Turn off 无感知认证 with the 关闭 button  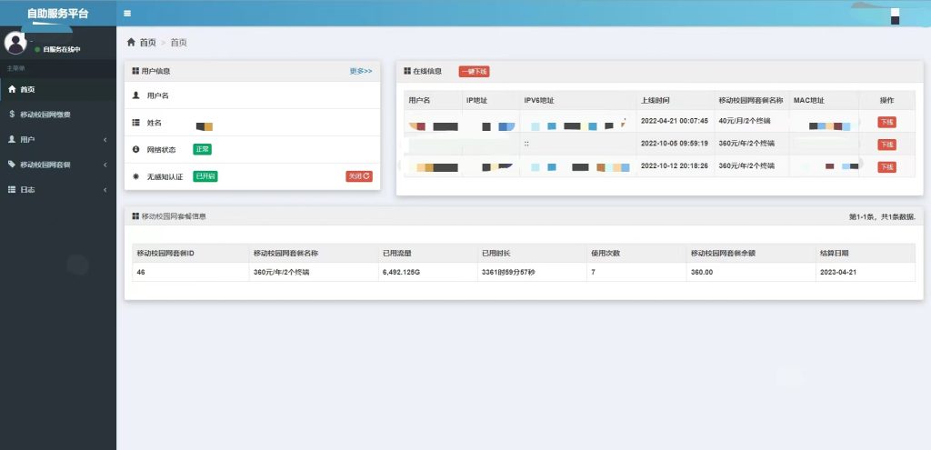coord(358,176)
